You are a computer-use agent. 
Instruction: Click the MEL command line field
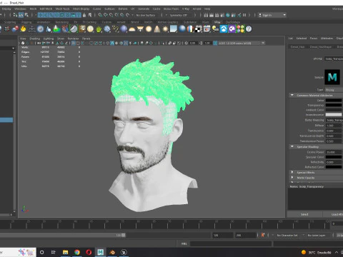click(231, 243)
